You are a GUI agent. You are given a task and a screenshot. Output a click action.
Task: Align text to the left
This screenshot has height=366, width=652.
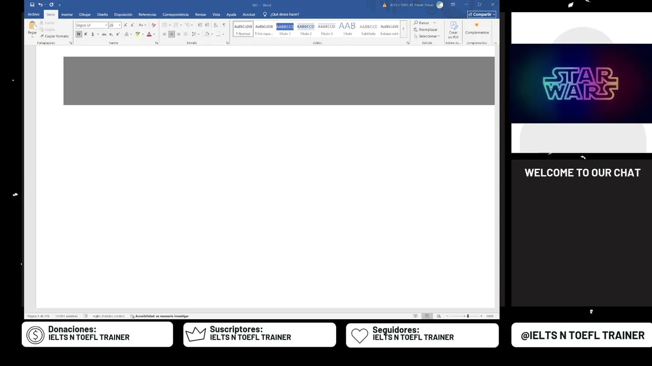pos(165,34)
